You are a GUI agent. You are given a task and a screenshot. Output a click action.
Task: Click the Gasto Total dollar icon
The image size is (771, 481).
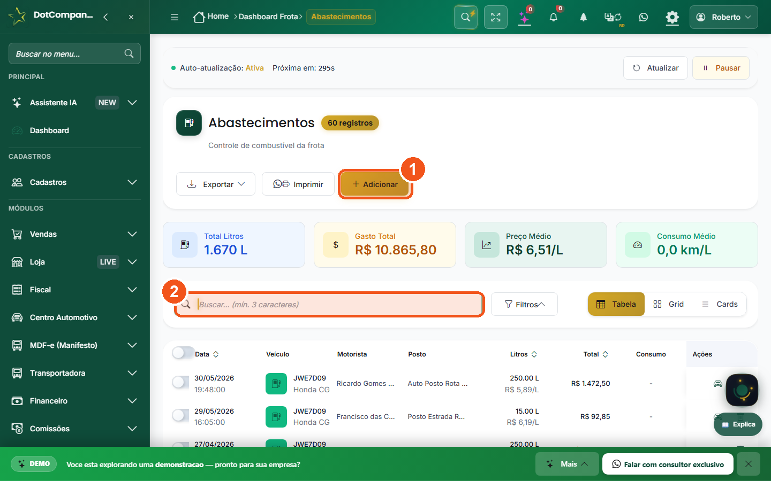coord(336,245)
